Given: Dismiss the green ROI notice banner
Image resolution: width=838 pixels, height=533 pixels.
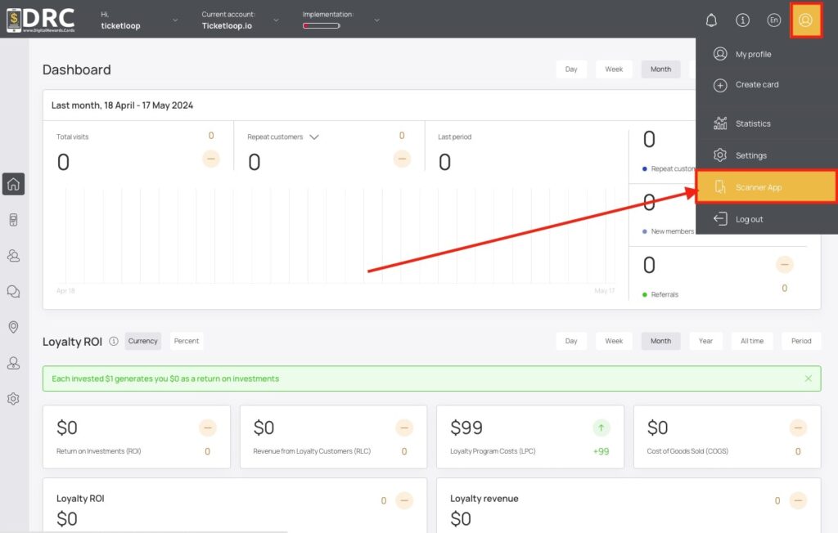Looking at the screenshot, I should click(x=808, y=378).
